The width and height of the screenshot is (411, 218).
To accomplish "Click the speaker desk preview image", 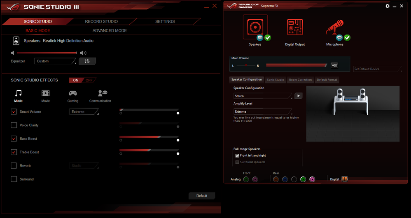I will [x=353, y=114].
